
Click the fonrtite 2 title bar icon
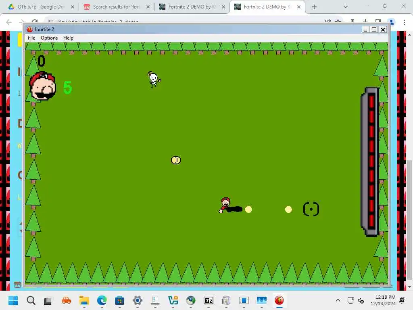[29, 29]
